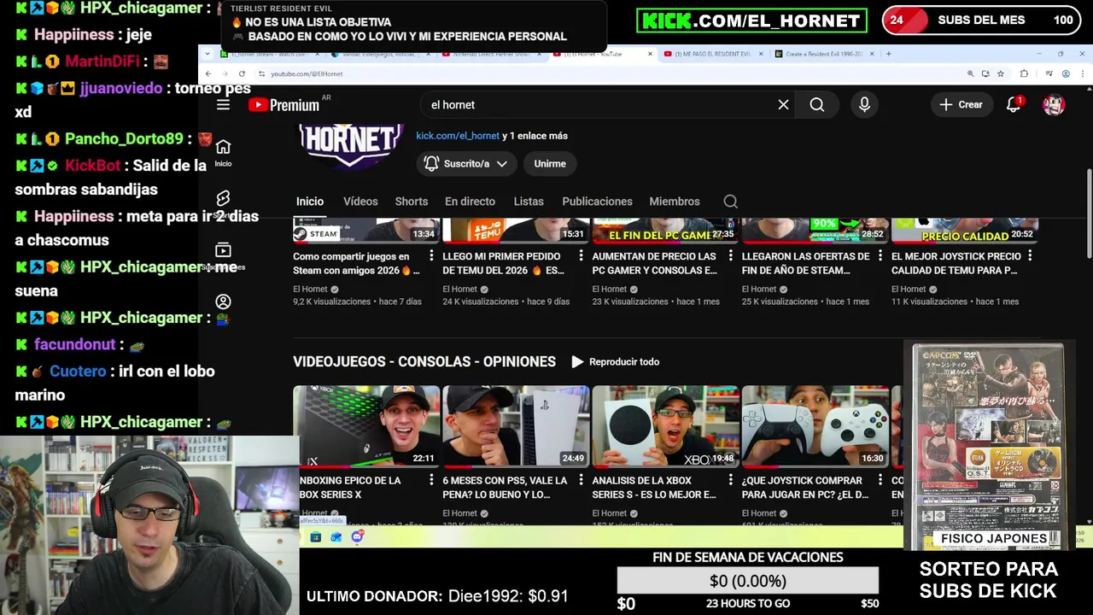Viewport: 1093px width, 615px height.
Task: Open the 'LLEGO MI PRIMER PEDIDO DE TEMU' video title
Action: 503,263
